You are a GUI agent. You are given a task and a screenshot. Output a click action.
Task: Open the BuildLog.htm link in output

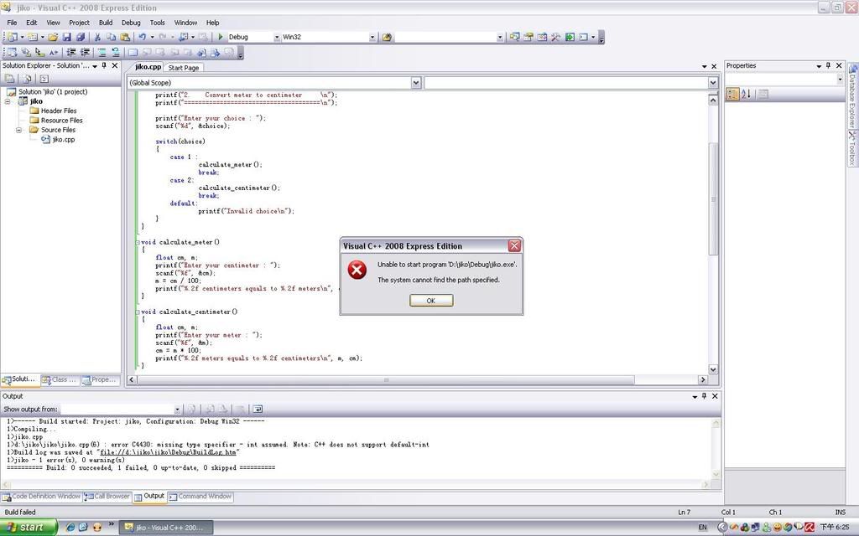pos(169,452)
